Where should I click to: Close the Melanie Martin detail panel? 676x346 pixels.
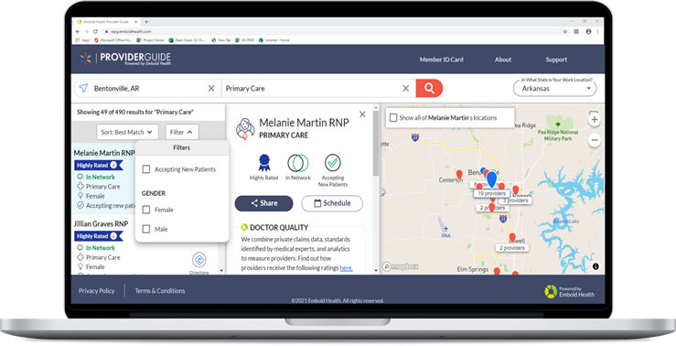[x=362, y=114]
